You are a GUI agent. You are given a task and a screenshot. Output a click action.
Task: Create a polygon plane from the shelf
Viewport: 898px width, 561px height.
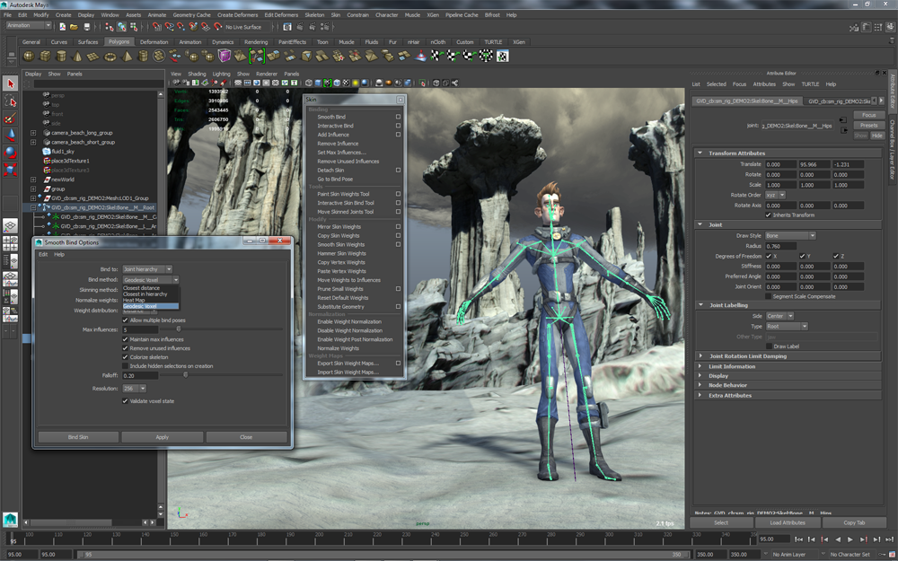[x=93, y=56]
